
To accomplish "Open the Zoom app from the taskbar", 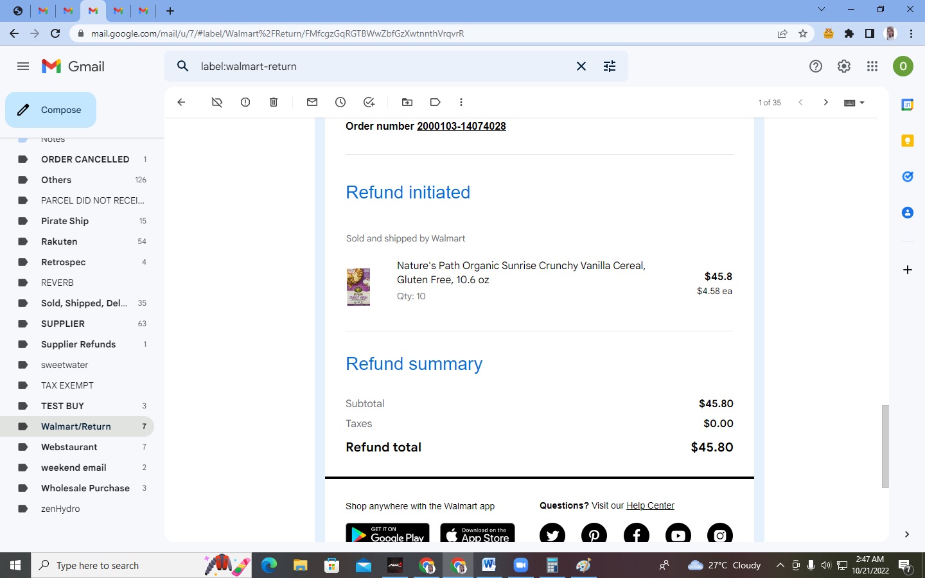I will coord(521,565).
